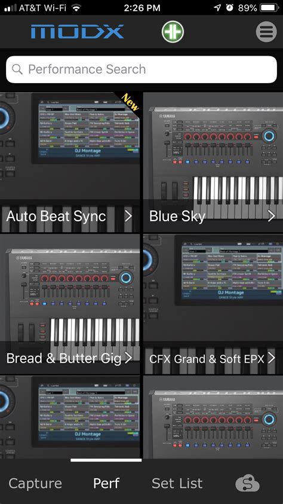
Task: Switch to the Capture tab
Action: (35, 484)
